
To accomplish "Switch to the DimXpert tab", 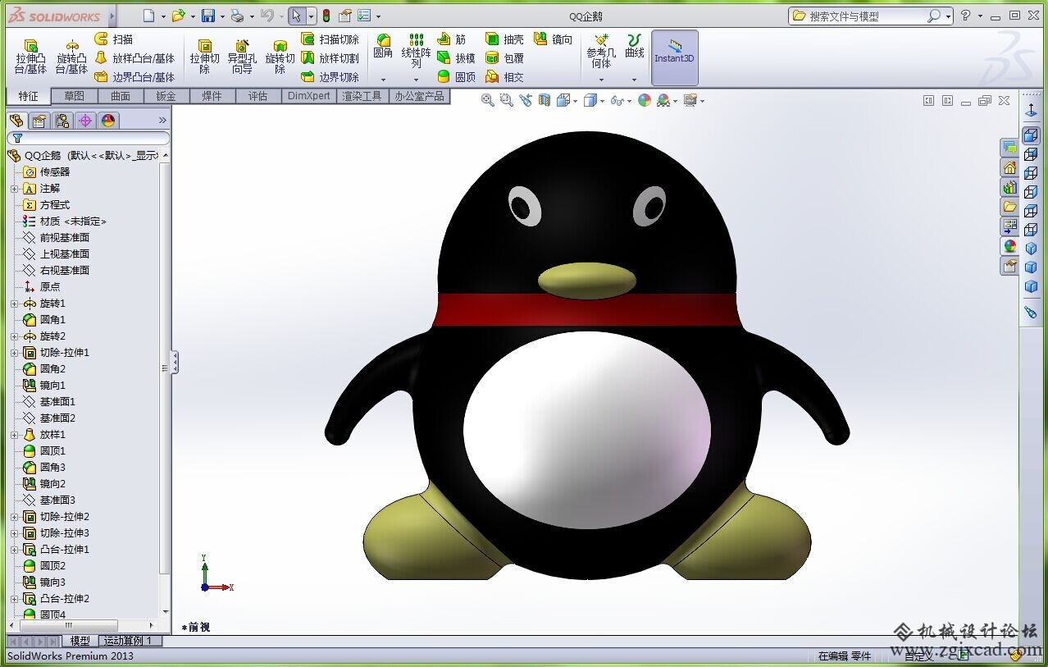I will (309, 96).
